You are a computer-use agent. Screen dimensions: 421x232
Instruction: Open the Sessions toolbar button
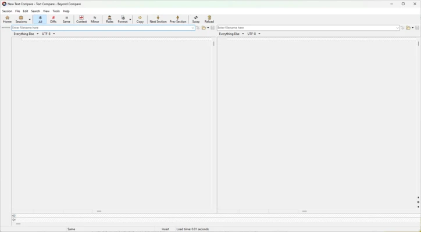coord(21,19)
